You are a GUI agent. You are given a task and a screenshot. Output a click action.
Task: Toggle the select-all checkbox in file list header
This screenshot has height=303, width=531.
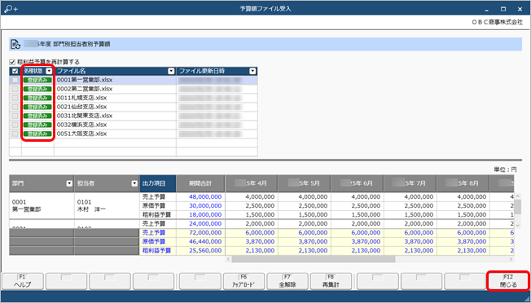click(15, 71)
